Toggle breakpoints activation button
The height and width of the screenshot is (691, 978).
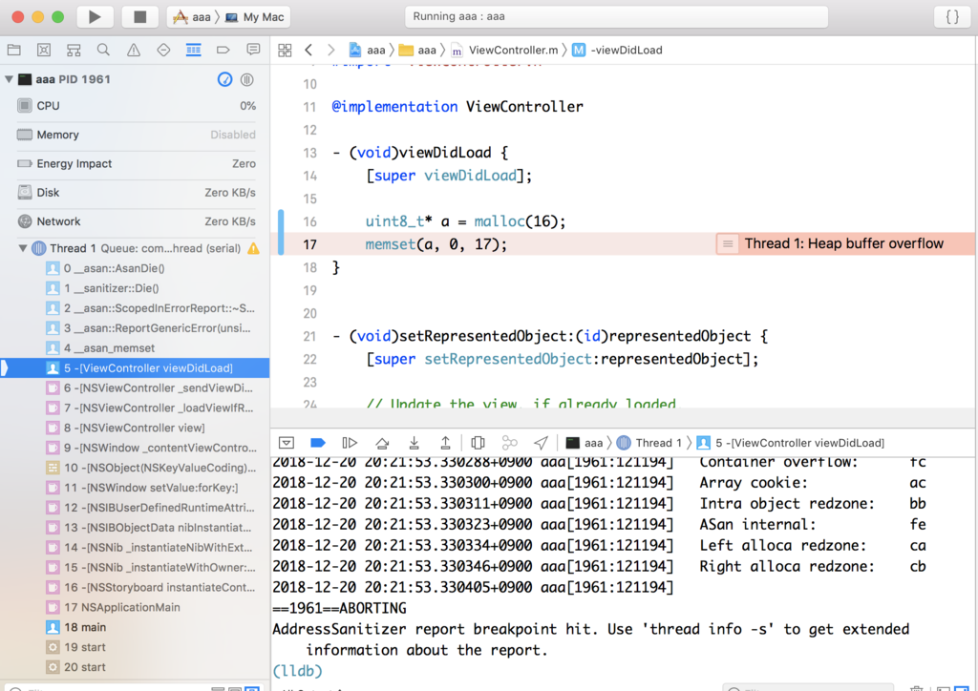coord(318,443)
